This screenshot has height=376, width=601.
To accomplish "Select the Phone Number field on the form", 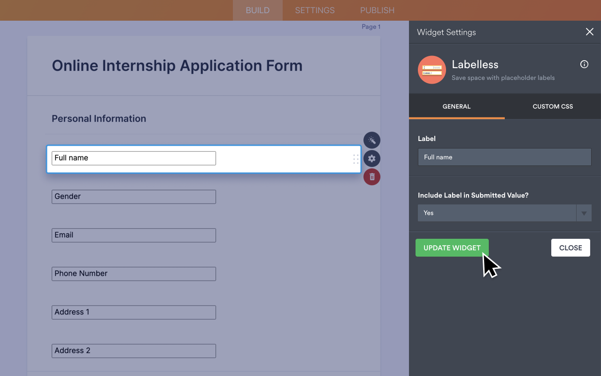I will tap(133, 274).
